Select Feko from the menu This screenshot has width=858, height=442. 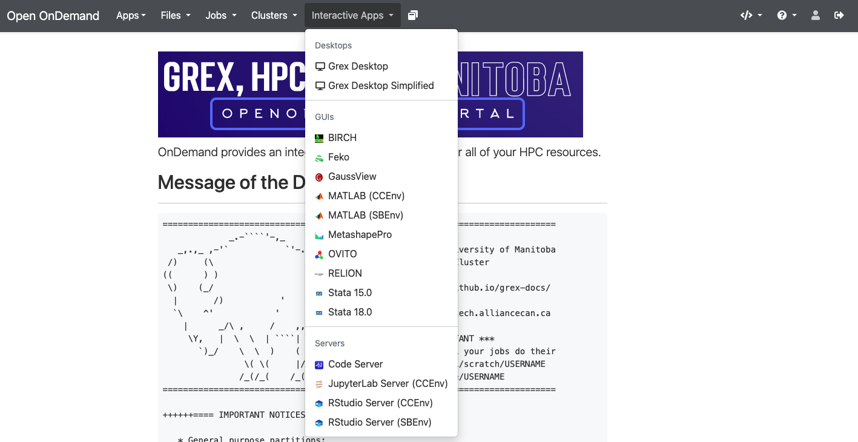click(x=381, y=157)
